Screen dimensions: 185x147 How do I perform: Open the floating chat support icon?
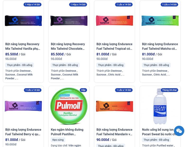tap(179, 131)
